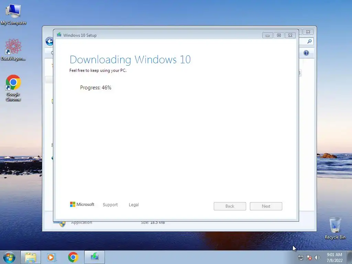Screen dimensions: 352x264
Task: Click the Explorer search magnifier icon
Action: coord(309,41)
